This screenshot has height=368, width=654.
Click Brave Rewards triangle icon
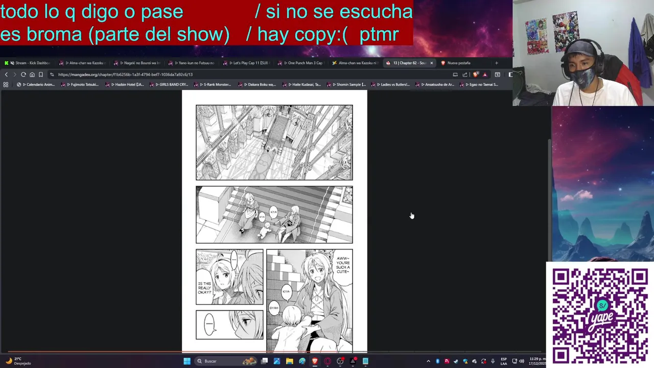tap(485, 75)
